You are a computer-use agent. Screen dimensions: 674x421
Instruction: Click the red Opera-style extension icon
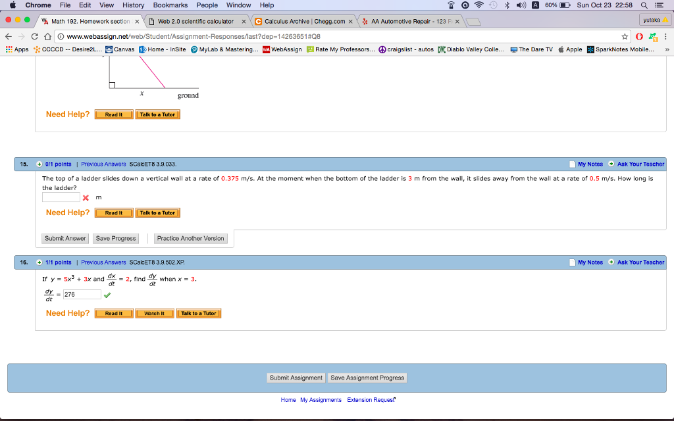[639, 36]
